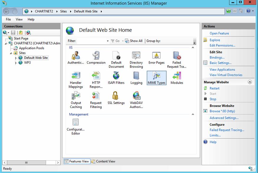Screen dimensions: 258x173
Task: Open Request Filtering feature
Action: point(96,100)
